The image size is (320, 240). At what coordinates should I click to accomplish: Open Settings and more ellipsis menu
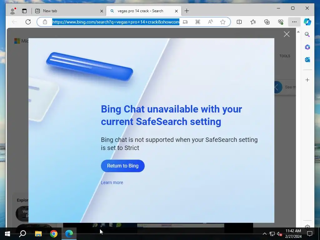294,22
